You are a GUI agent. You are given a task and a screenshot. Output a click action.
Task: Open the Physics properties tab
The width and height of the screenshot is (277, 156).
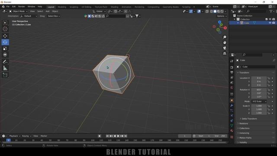[232, 116]
